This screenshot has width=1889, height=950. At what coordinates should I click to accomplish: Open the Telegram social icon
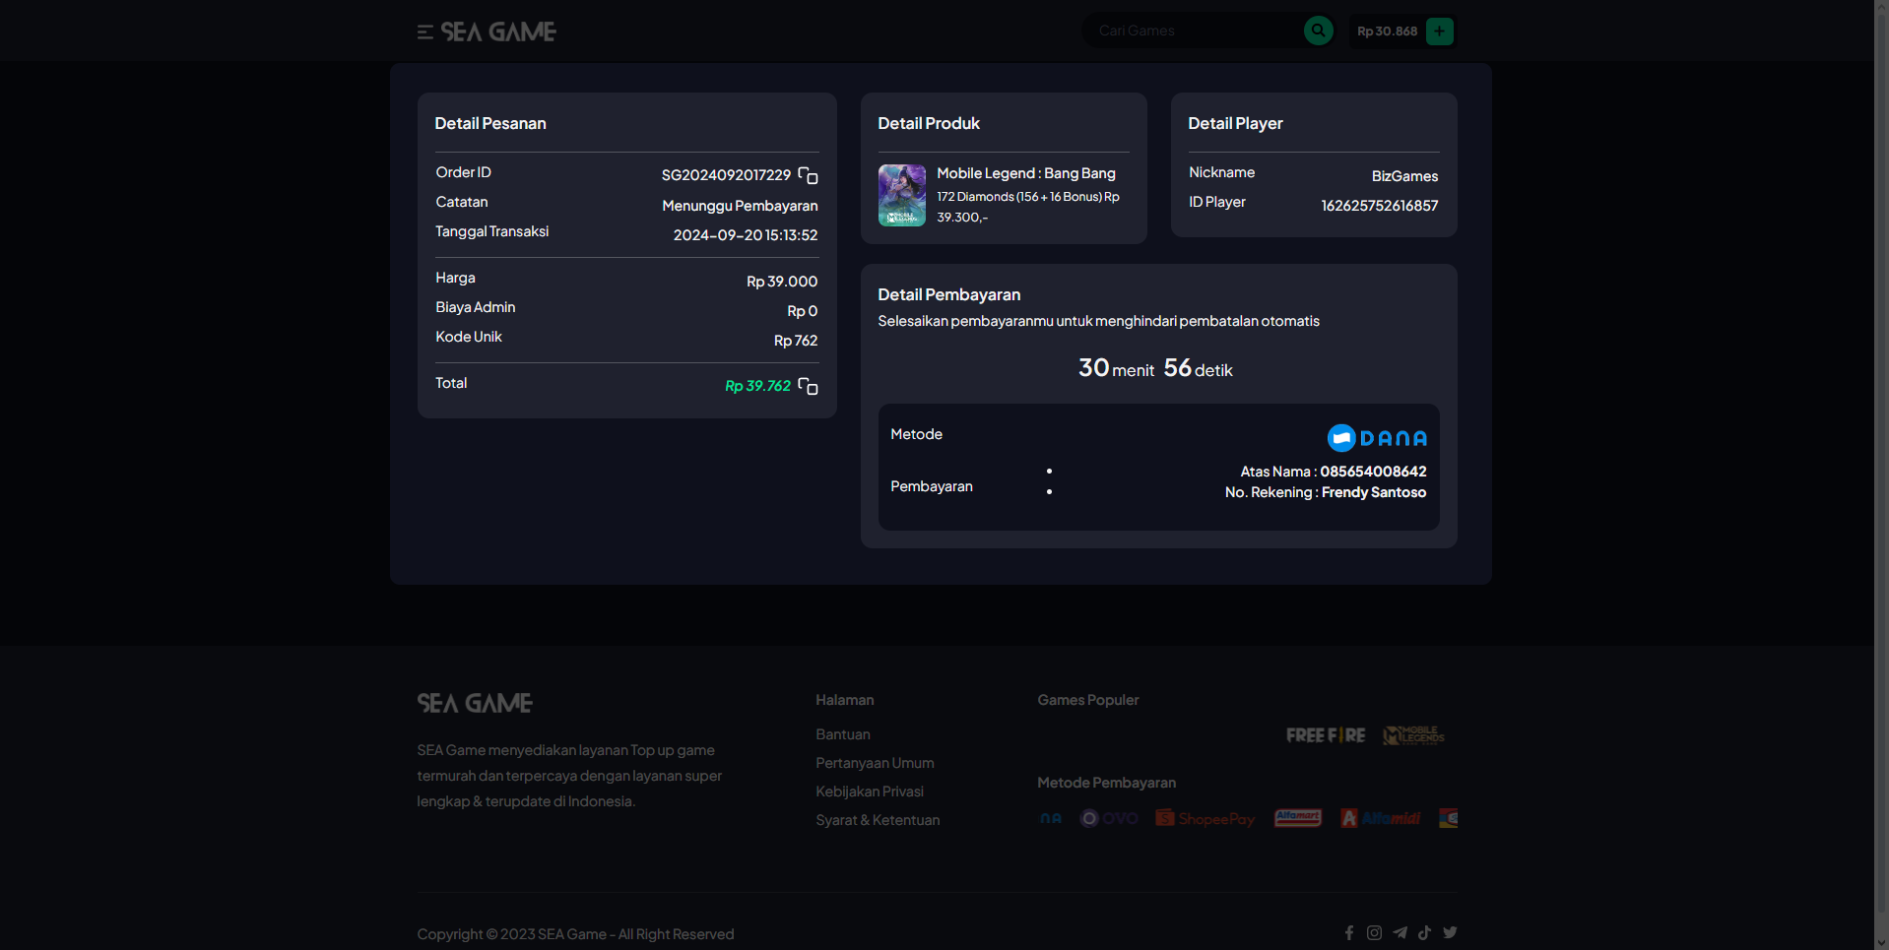[x=1400, y=932]
